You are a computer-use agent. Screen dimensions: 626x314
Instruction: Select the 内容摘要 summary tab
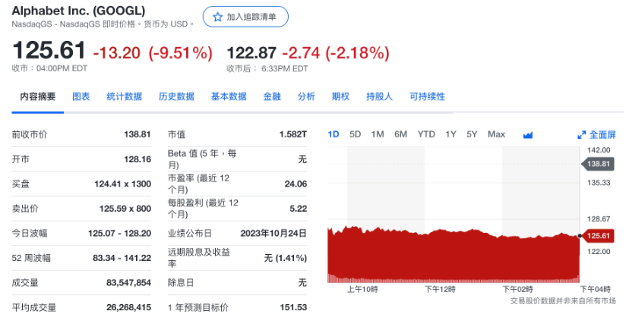click(38, 96)
